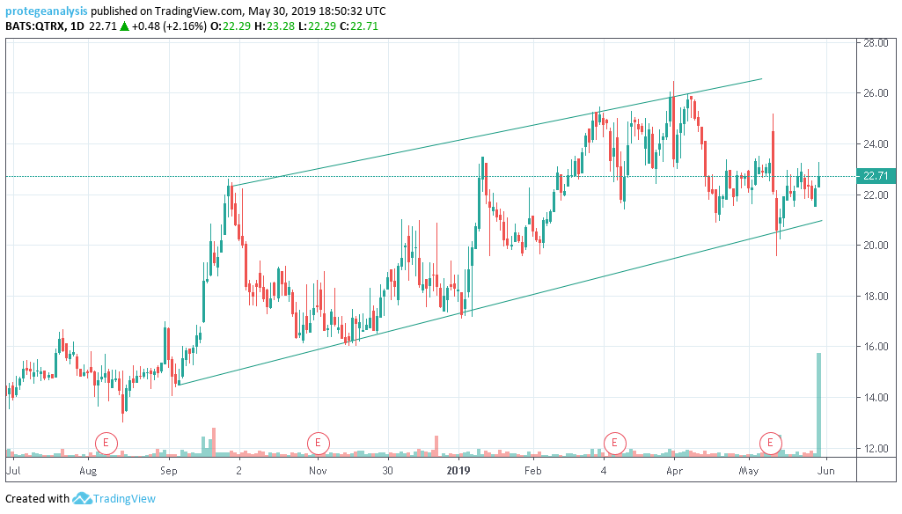Click the Feb label on time axis
This screenshot has width=902, height=514.
click(533, 470)
